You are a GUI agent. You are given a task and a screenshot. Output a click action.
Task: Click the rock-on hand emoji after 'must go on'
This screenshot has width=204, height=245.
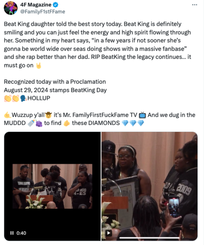39,65
